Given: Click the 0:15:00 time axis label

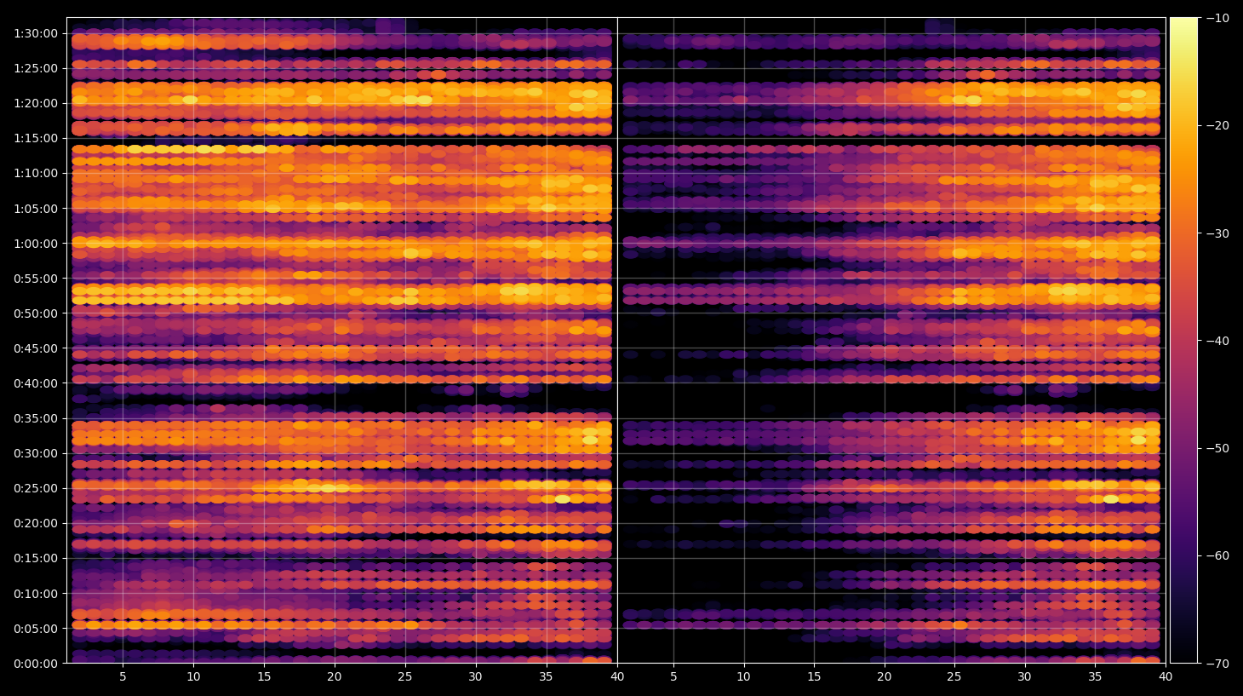Looking at the screenshot, I should point(36,558).
